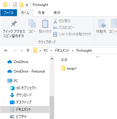Sort by the Name (名前) column header
The width and height of the screenshot is (117, 119).
click(64, 60)
